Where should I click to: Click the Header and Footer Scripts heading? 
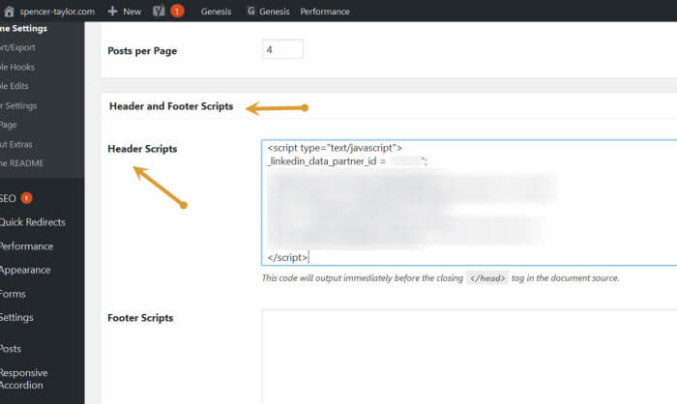pyautogui.click(x=171, y=106)
